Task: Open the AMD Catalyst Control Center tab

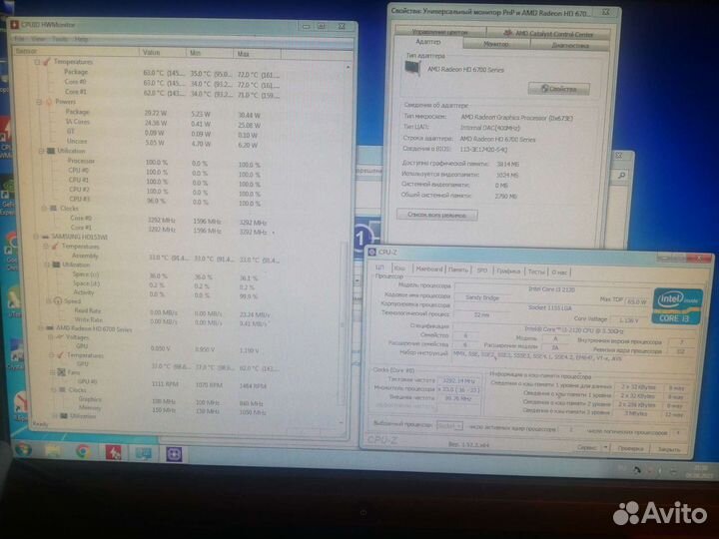Action: click(x=548, y=34)
